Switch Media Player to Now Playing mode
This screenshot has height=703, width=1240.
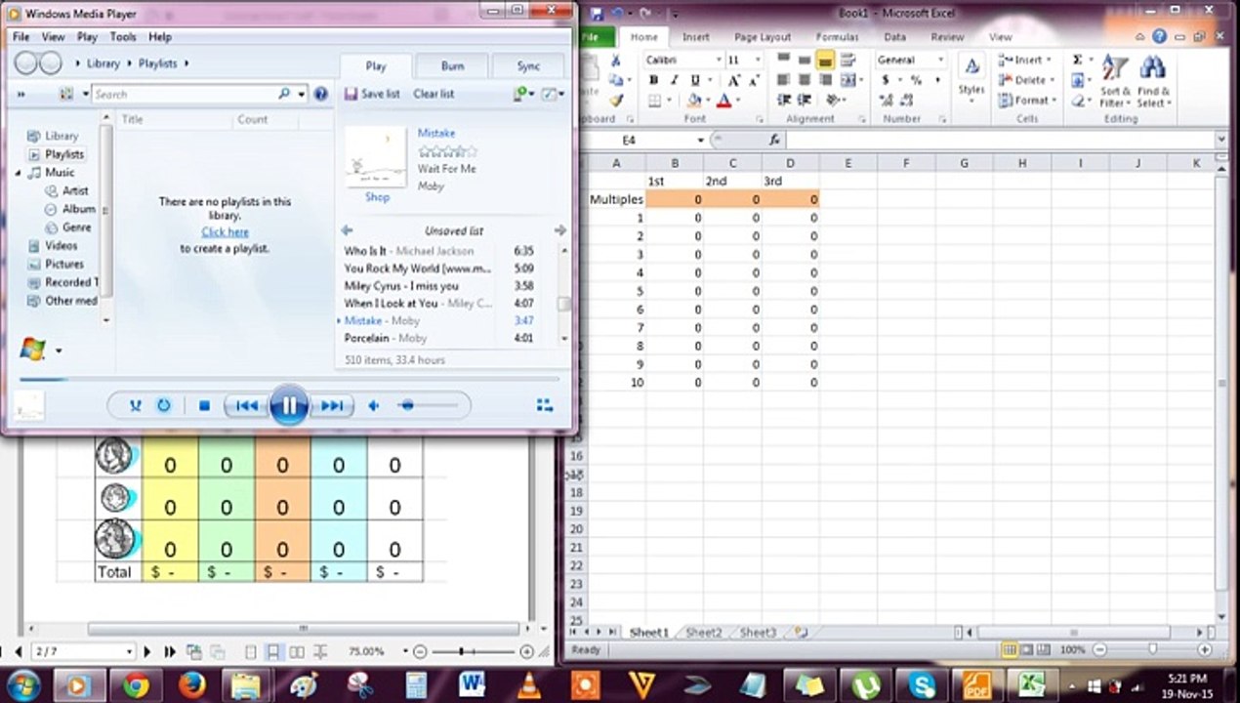pos(545,405)
